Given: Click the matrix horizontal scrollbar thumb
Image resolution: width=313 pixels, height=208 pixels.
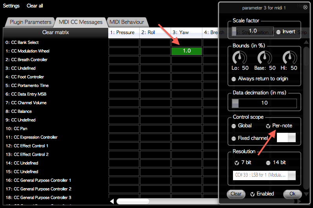Looking at the screenshot, I should click(133, 201).
